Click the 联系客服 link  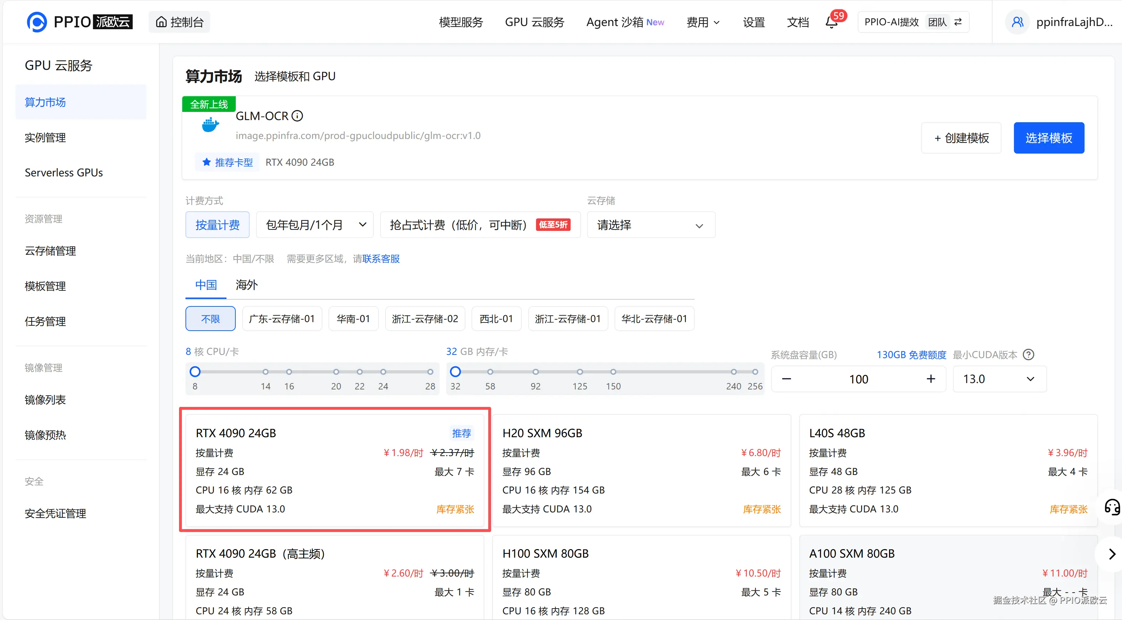point(381,259)
